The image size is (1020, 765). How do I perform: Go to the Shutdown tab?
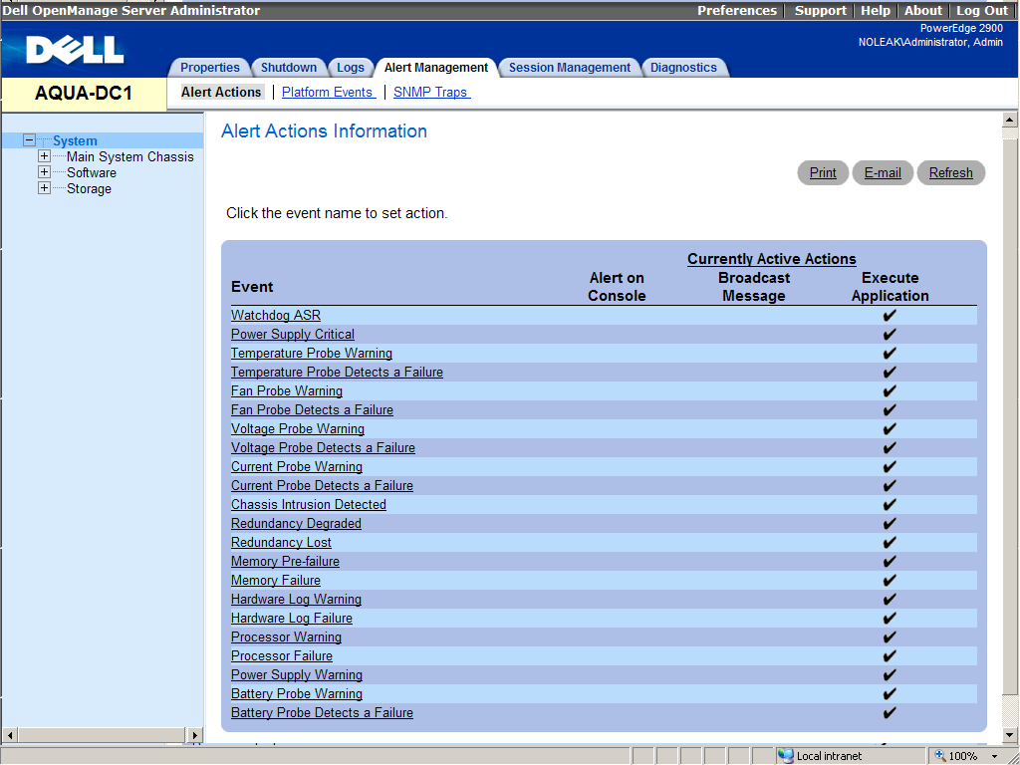[x=289, y=68]
